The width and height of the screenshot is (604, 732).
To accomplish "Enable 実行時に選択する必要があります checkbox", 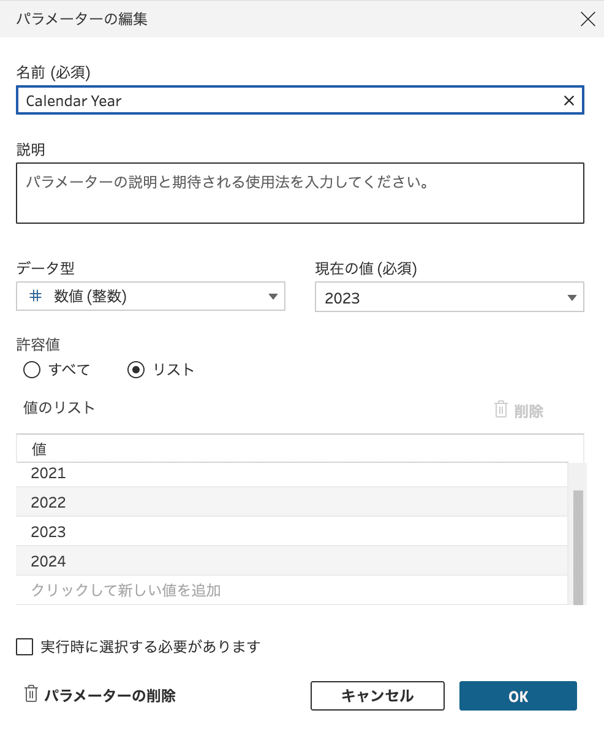I will 25,647.
